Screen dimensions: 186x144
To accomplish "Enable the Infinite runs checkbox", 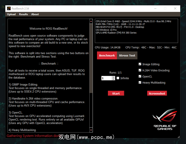I will [118, 78].
